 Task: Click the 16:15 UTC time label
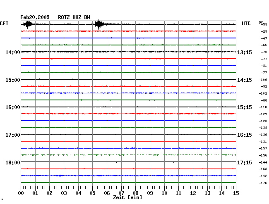(245, 135)
